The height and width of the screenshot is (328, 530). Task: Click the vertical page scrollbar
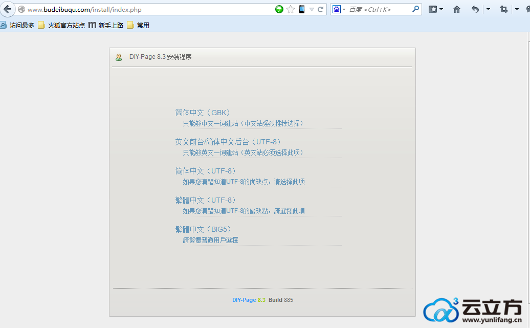pos(528,172)
